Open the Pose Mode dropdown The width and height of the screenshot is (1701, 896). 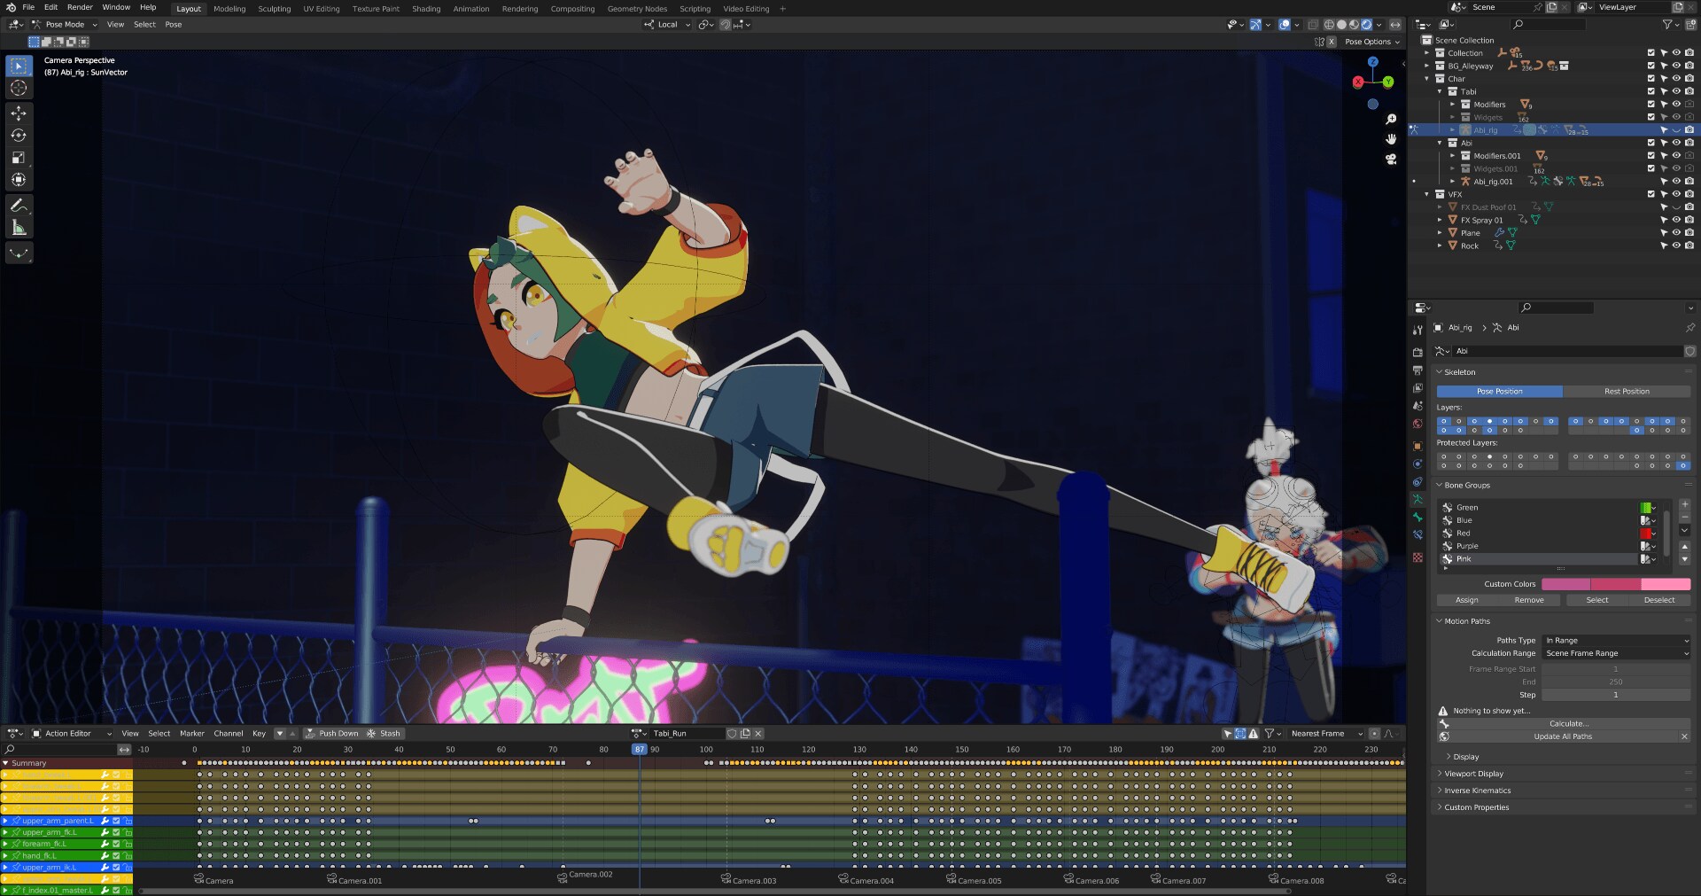point(65,25)
